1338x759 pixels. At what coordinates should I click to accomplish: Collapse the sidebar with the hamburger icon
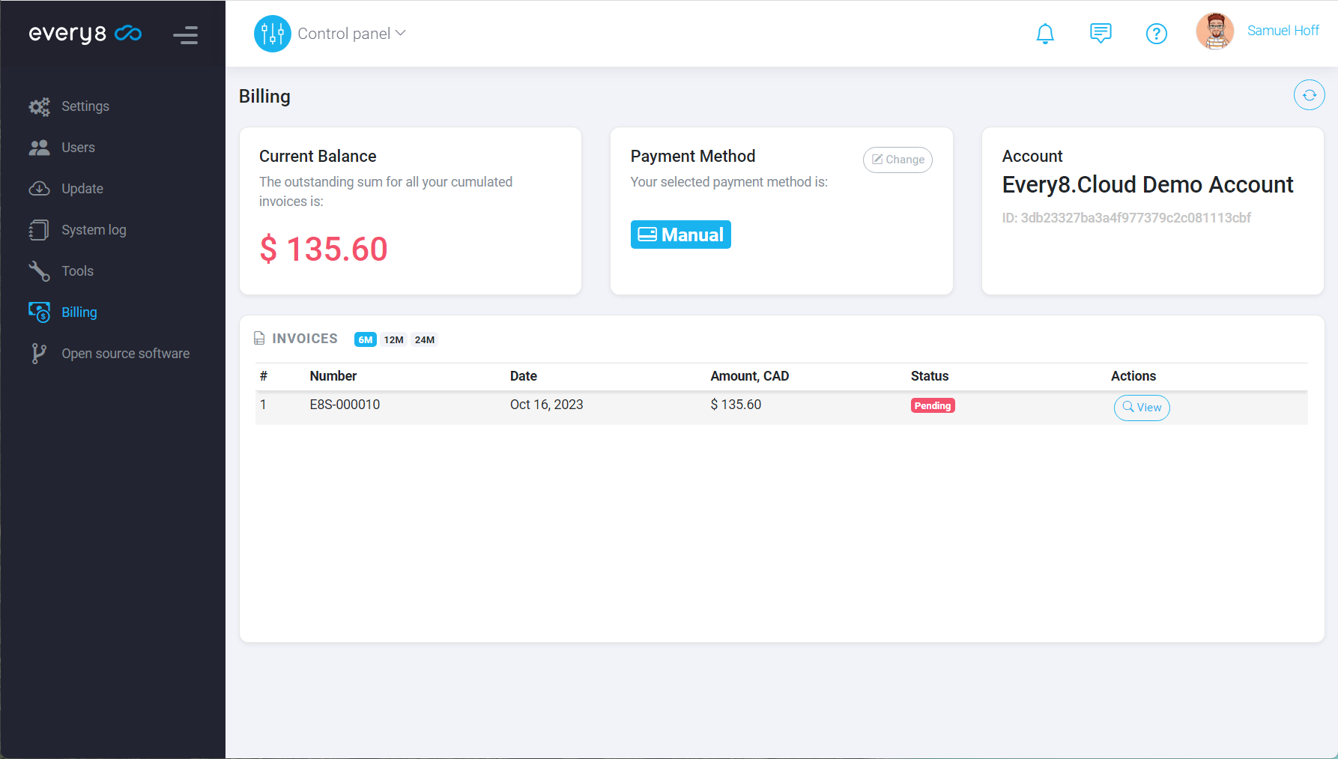pos(185,34)
